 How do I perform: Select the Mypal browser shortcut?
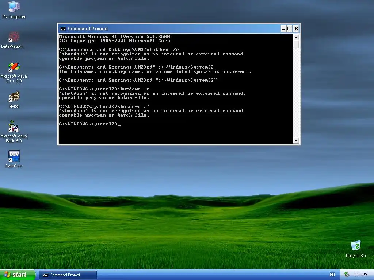coord(14,100)
